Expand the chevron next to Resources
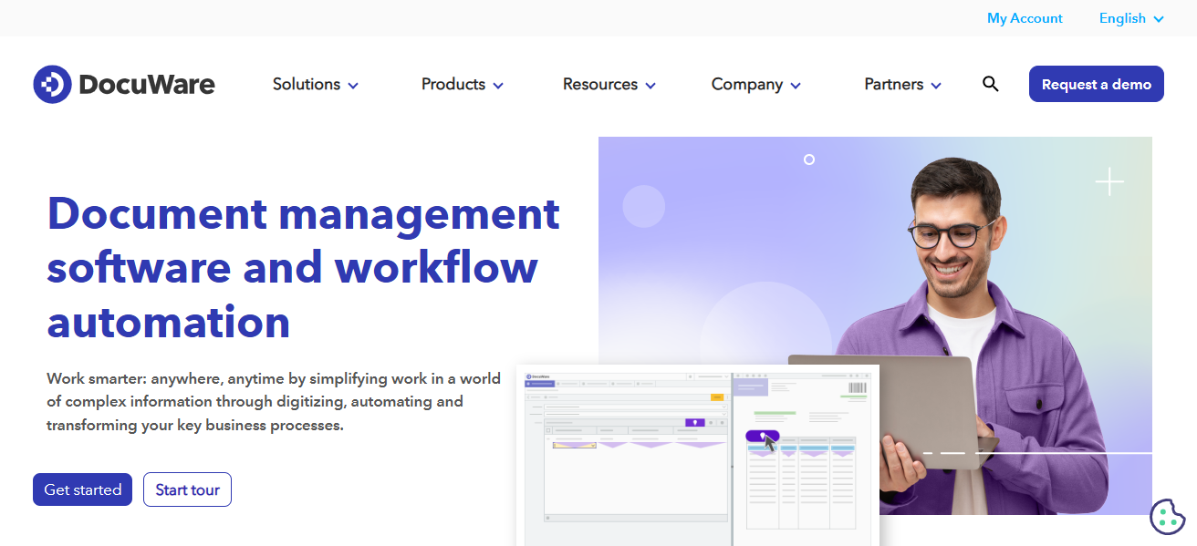The height and width of the screenshot is (546, 1197). 651,86
